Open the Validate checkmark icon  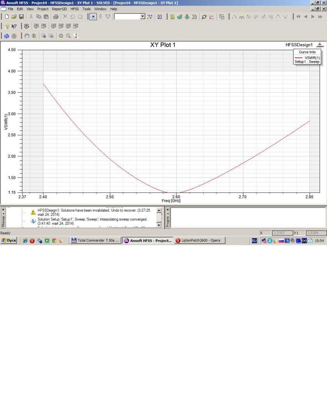pos(180,17)
